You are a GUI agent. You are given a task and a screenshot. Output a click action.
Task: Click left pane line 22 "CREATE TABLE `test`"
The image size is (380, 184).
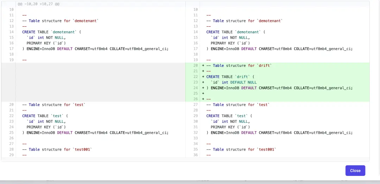[x=45, y=116]
